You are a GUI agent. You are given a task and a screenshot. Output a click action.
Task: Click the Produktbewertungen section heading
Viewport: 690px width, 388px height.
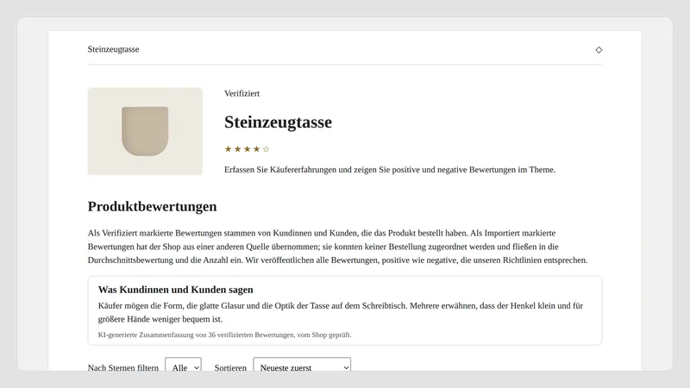(x=153, y=206)
